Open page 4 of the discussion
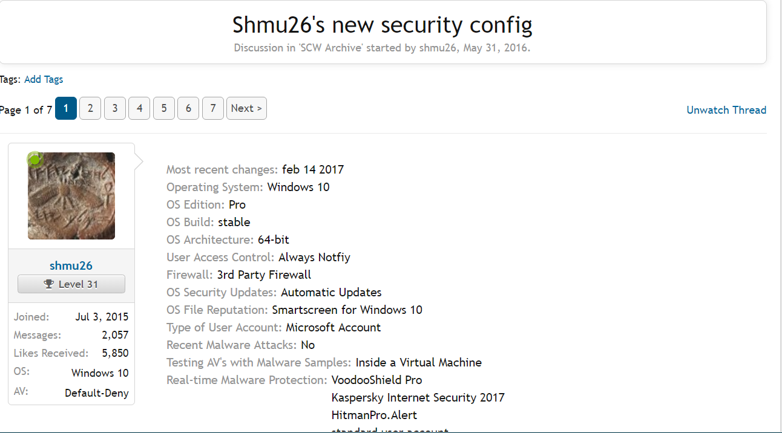The image size is (782, 433). (139, 109)
